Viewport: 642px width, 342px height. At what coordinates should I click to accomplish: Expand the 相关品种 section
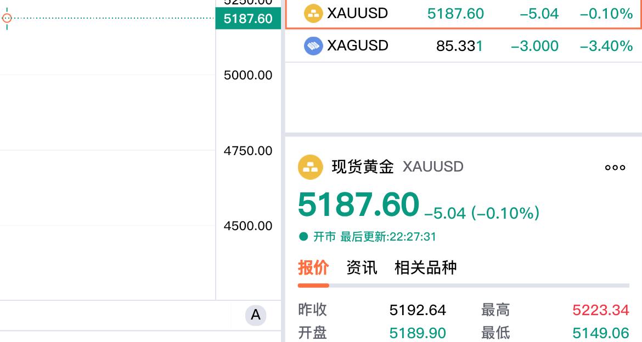tap(426, 267)
